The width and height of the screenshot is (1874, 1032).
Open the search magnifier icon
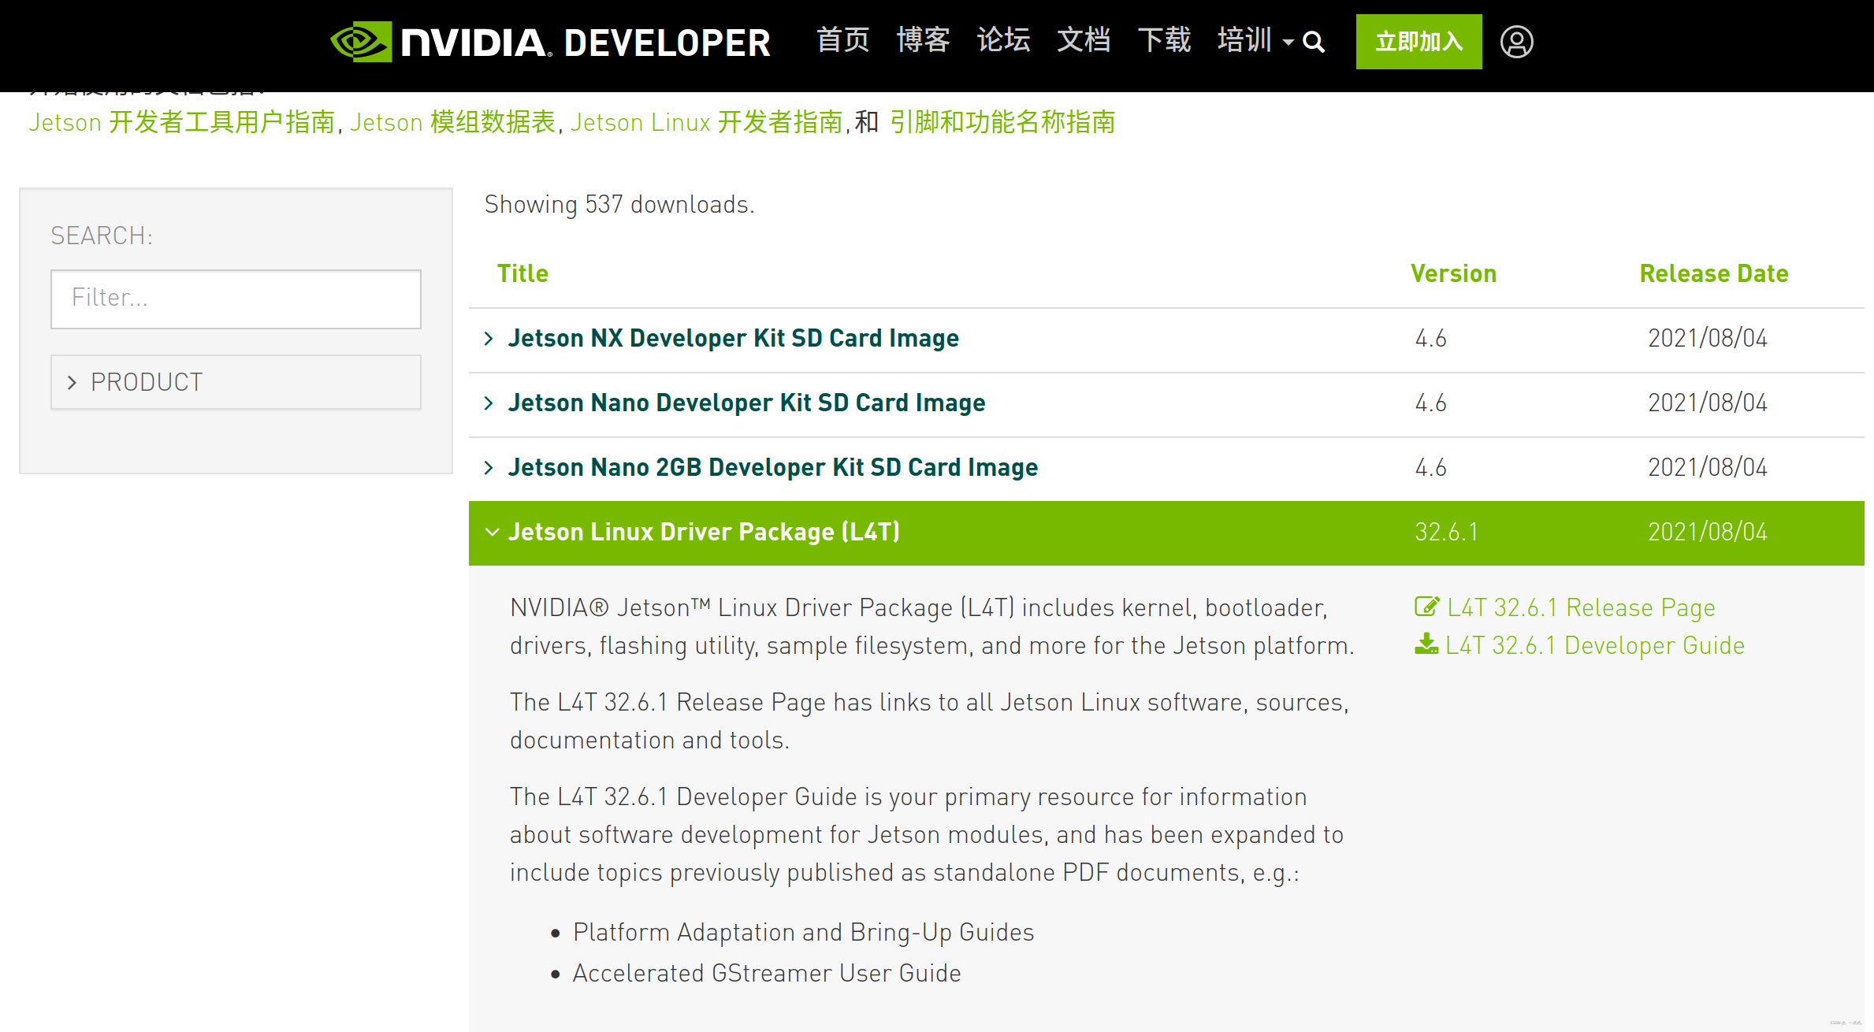click(1314, 42)
